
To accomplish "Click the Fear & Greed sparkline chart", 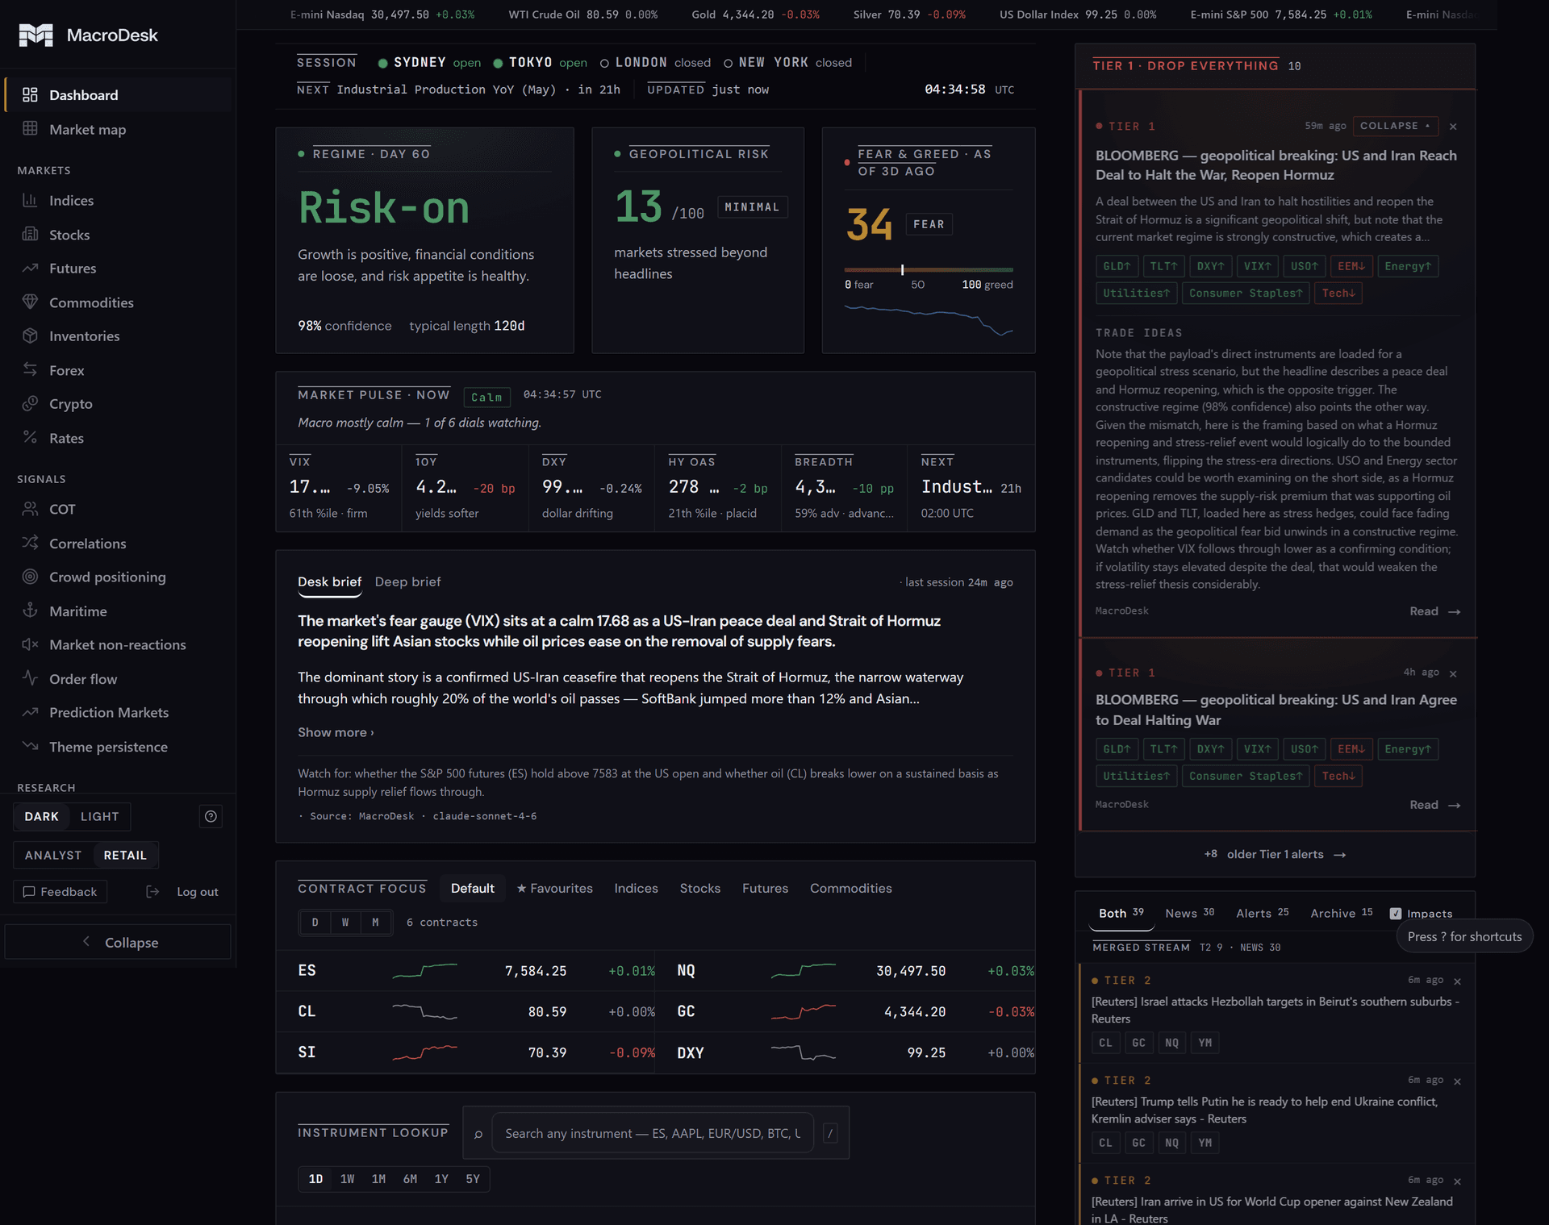I will (x=928, y=319).
